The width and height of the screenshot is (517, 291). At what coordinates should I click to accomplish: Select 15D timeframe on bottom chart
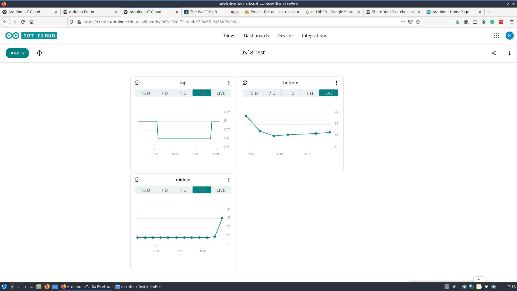point(253,93)
